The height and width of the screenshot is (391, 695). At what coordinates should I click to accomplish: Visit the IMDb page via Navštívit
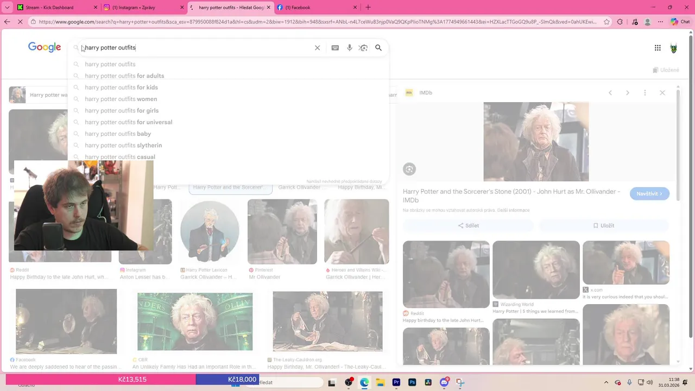[x=649, y=194]
